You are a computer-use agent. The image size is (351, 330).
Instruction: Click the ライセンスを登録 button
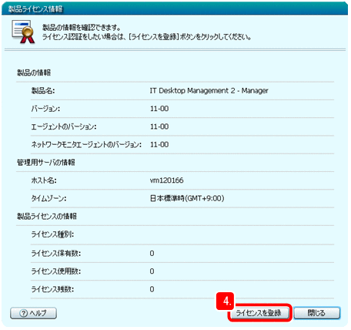click(259, 313)
